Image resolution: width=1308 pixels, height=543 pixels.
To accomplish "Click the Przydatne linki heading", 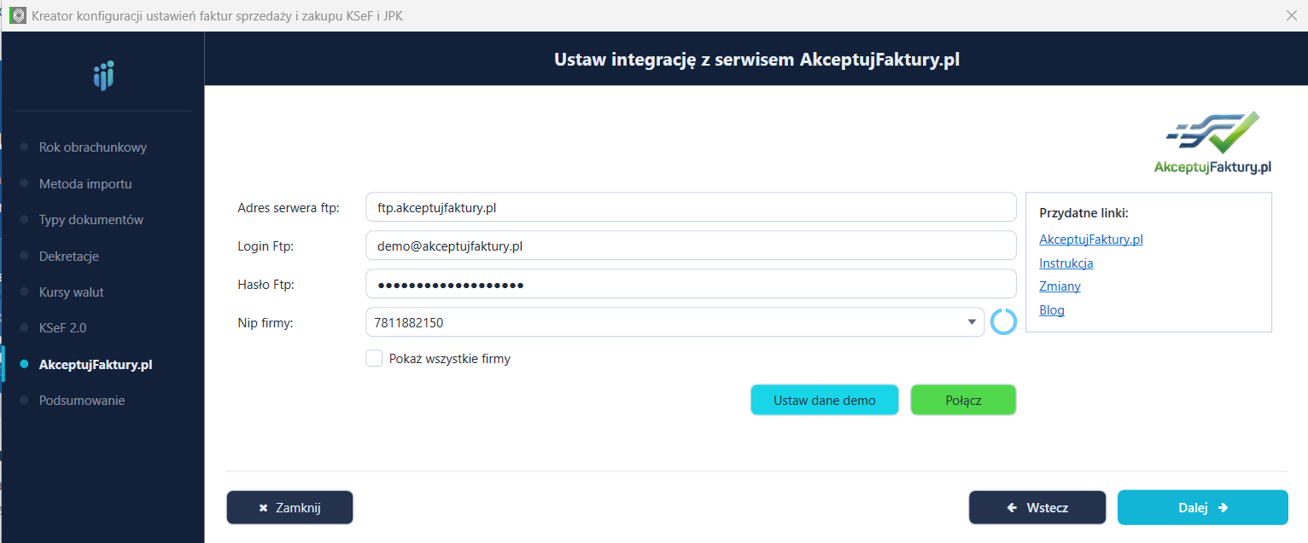I will point(1084,213).
